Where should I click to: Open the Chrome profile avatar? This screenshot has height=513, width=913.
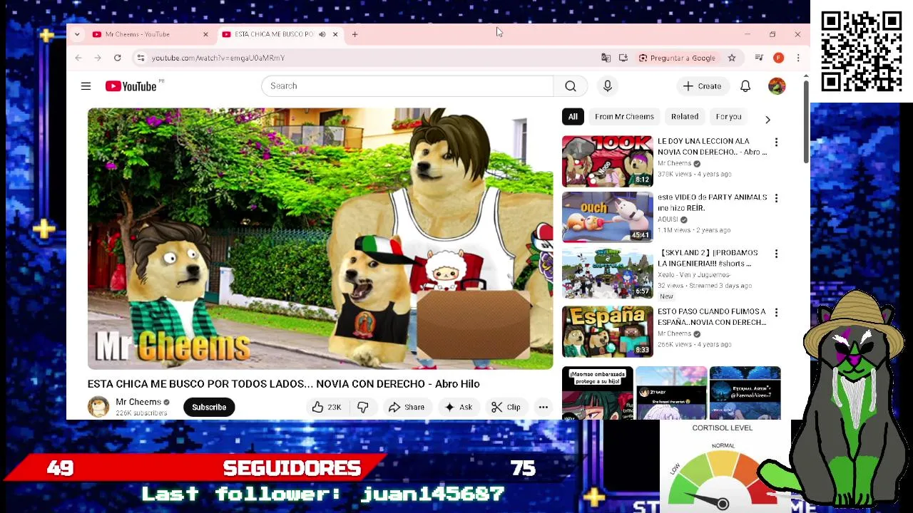point(779,58)
